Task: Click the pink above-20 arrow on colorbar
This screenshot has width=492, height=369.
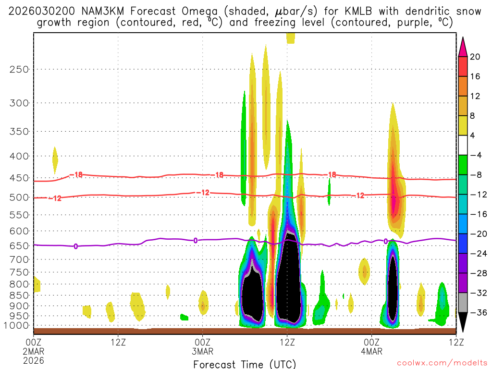Action: [463, 47]
